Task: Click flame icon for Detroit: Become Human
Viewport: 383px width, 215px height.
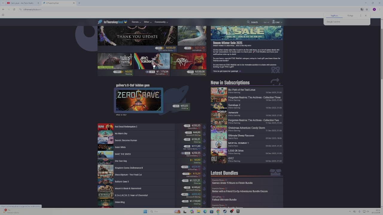Action: [204, 140]
